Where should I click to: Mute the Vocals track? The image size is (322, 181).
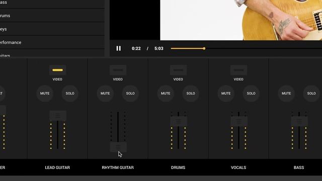coord(226,94)
